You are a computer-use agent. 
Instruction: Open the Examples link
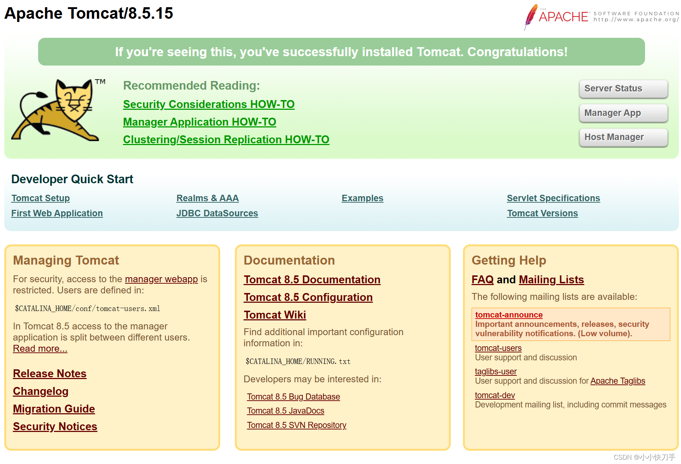click(363, 198)
